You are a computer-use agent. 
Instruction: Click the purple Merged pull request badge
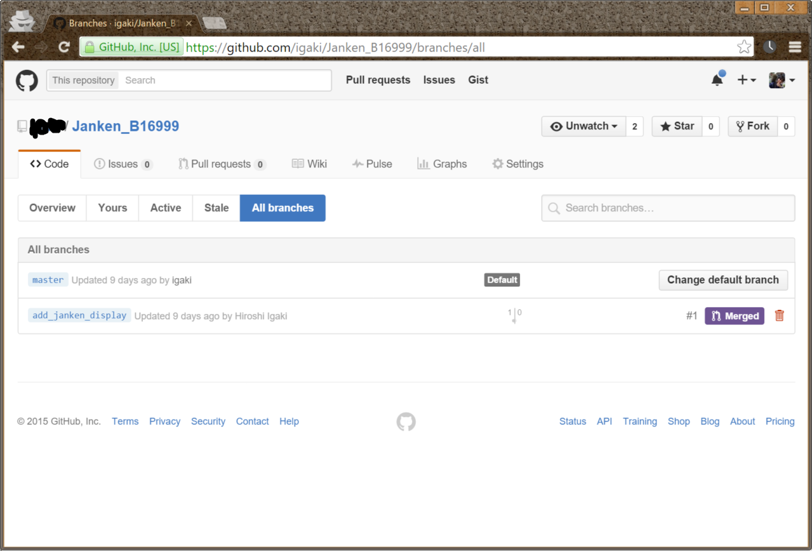point(734,316)
